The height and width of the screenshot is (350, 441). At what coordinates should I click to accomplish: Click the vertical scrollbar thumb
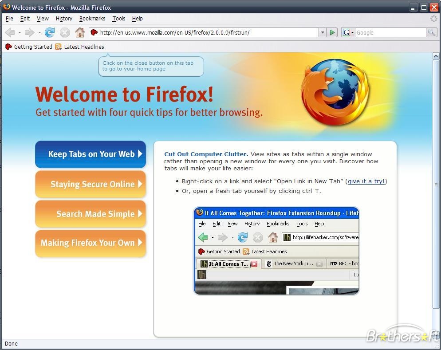[x=436, y=185]
